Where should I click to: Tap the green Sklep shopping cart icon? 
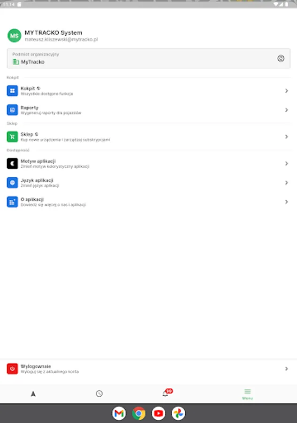[x=12, y=137]
